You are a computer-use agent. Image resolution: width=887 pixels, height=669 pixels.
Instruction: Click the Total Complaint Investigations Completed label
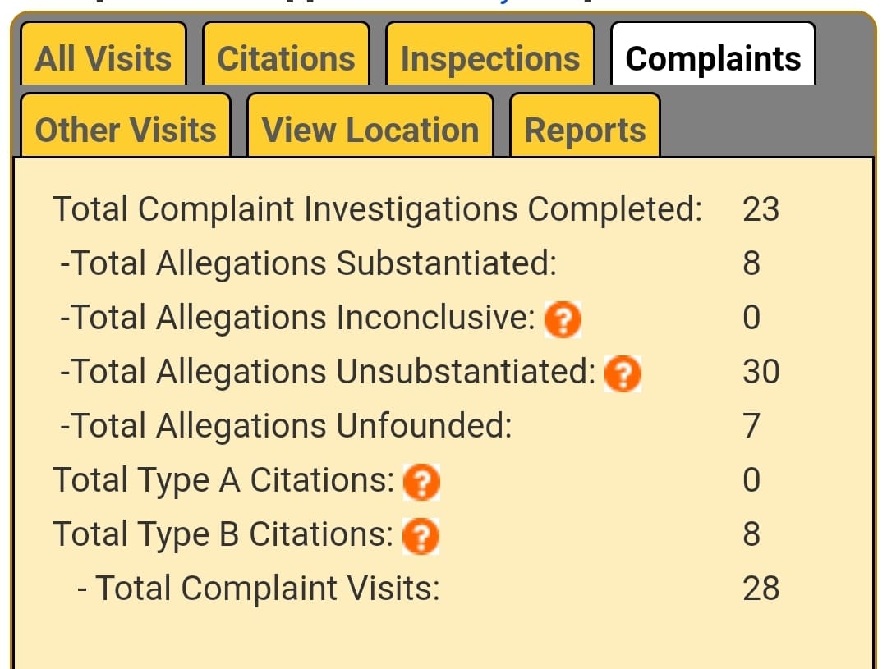pyautogui.click(x=378, y=209)
